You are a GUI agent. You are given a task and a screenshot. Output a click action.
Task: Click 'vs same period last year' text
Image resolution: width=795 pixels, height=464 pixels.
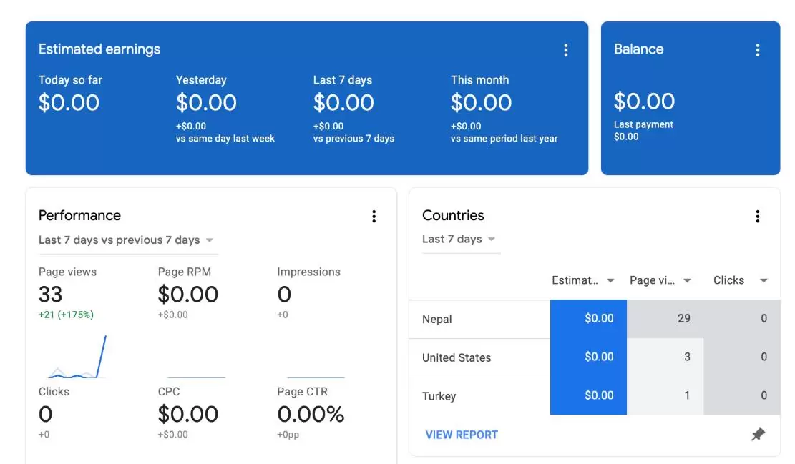pyautogui.click(x=504, y=138)
